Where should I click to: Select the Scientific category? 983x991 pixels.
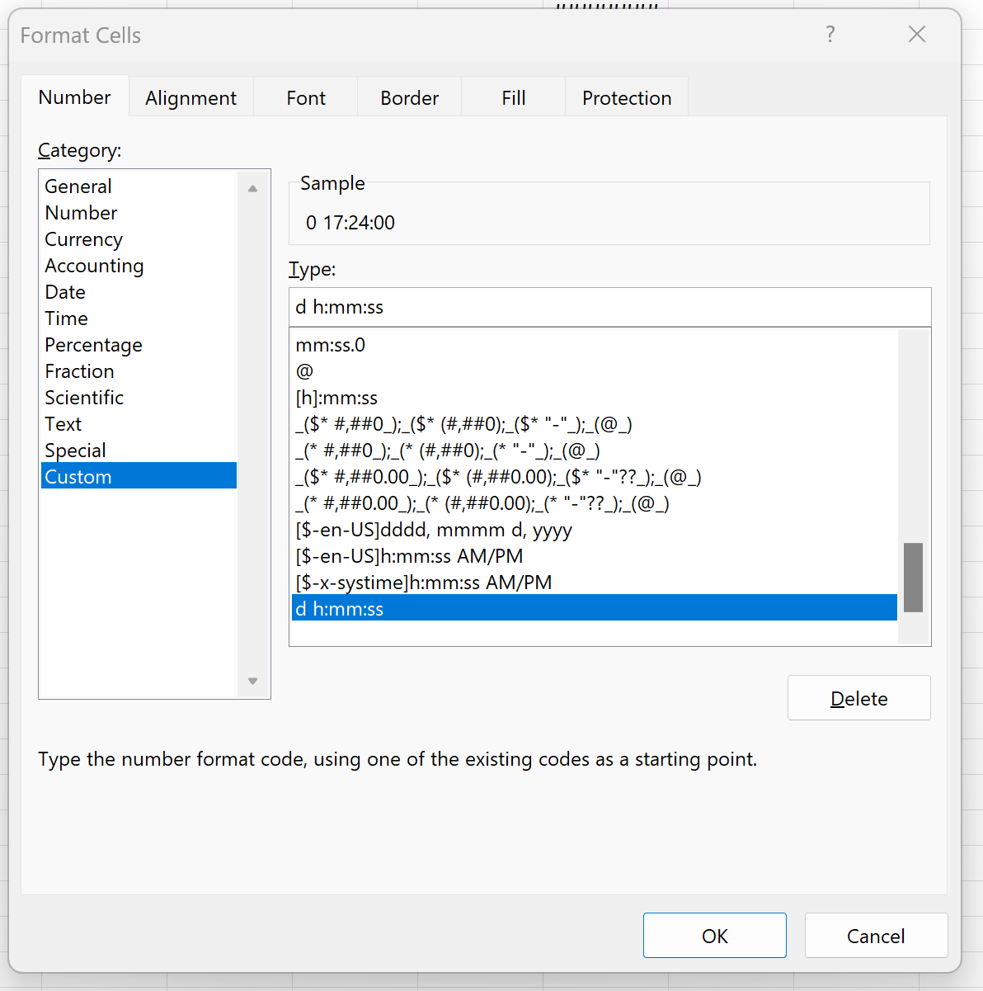coord(84,398)
